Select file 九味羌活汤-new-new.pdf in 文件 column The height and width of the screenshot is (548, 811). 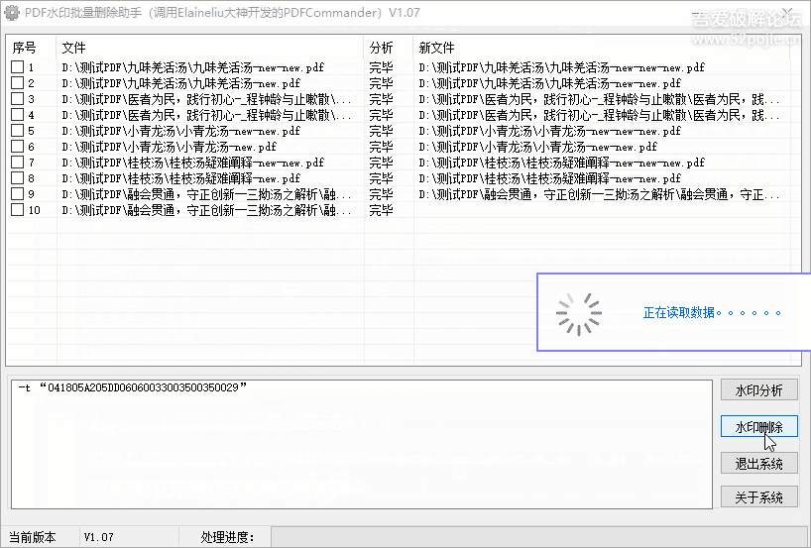pos(193,67)
